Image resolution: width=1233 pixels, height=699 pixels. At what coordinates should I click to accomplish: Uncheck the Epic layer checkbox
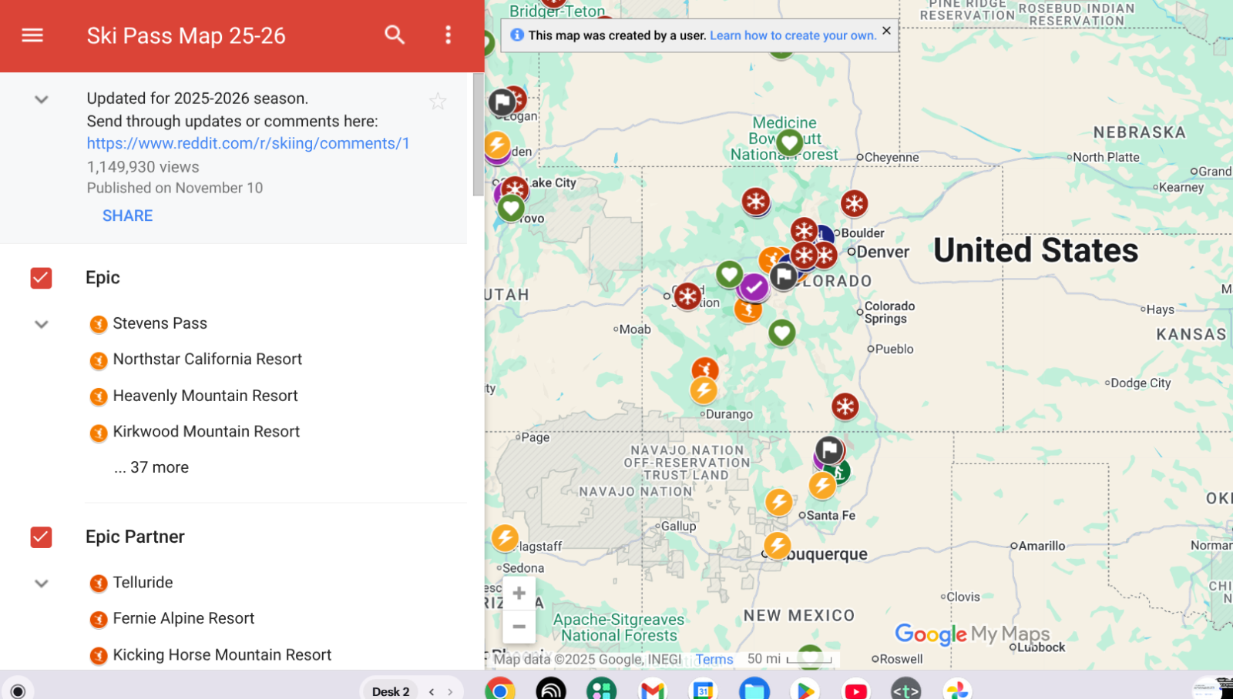[41, 278]
